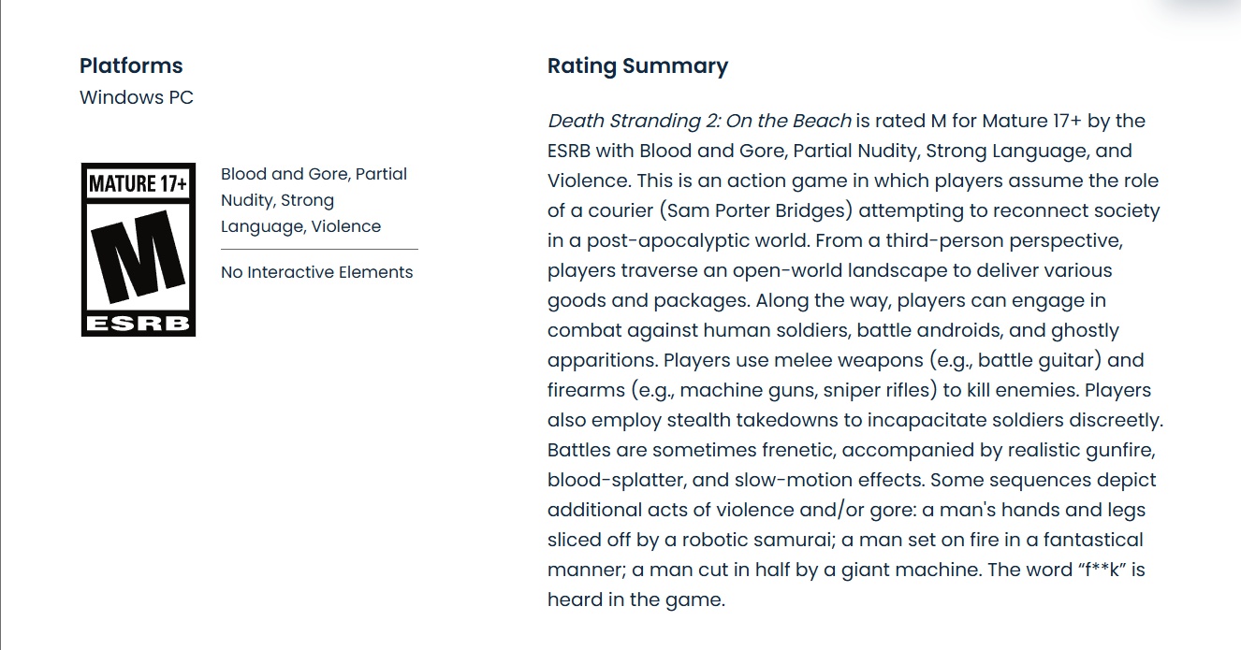Click the MATURE 17+ label atop the badge
Image resolution: width=1241 pixels, height=650 pixels.
coord(139,183)
